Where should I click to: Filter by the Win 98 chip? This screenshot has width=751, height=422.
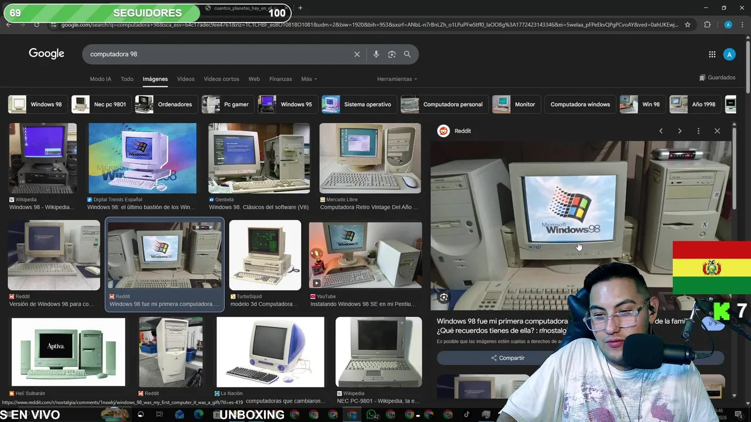tap(642, 104)
